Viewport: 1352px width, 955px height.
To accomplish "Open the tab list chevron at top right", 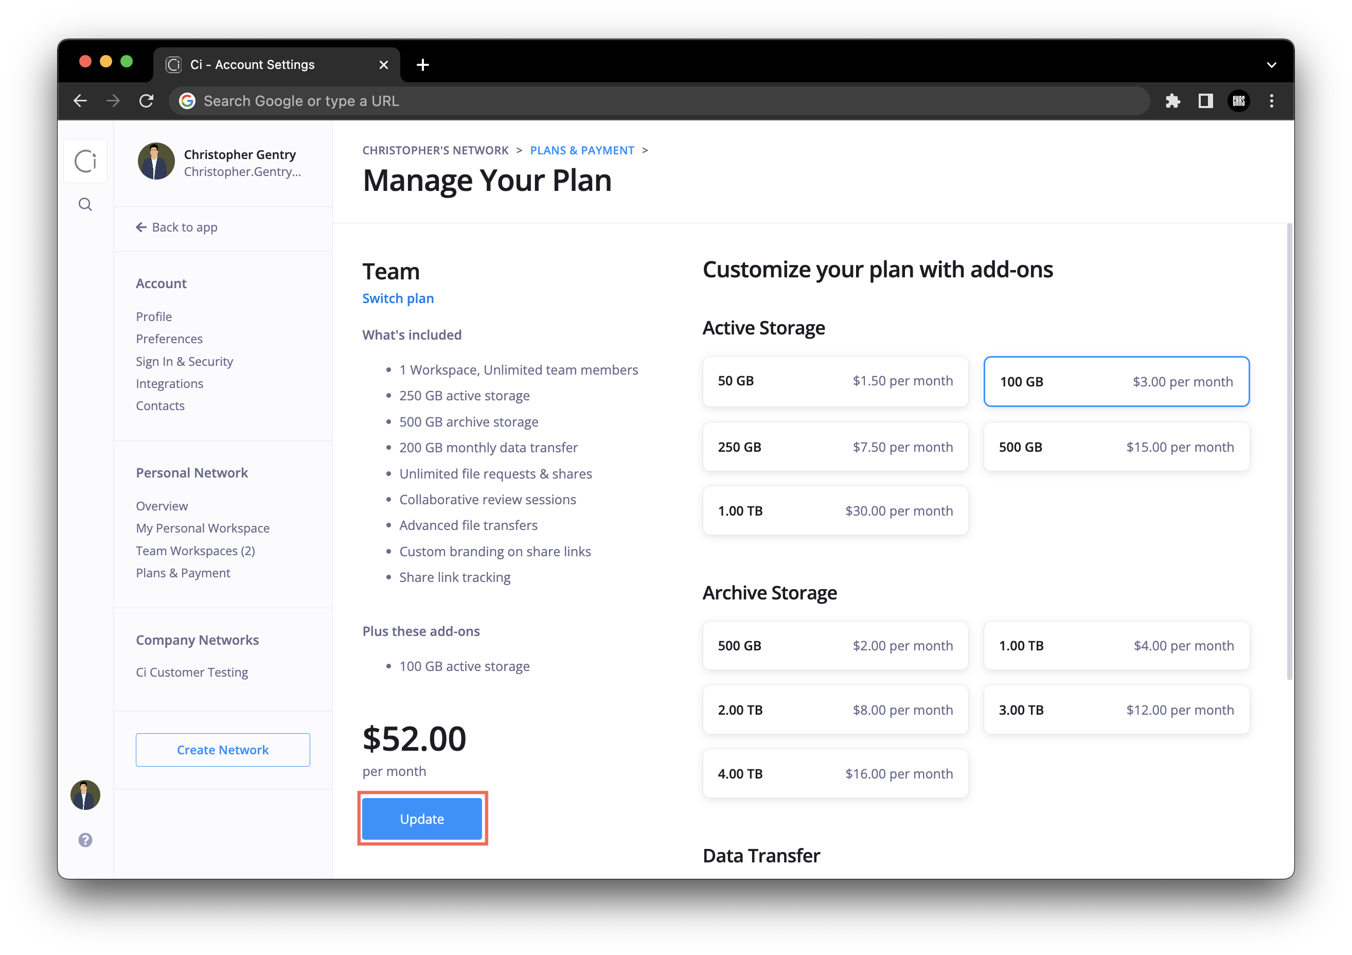I will click(1271, 65).
